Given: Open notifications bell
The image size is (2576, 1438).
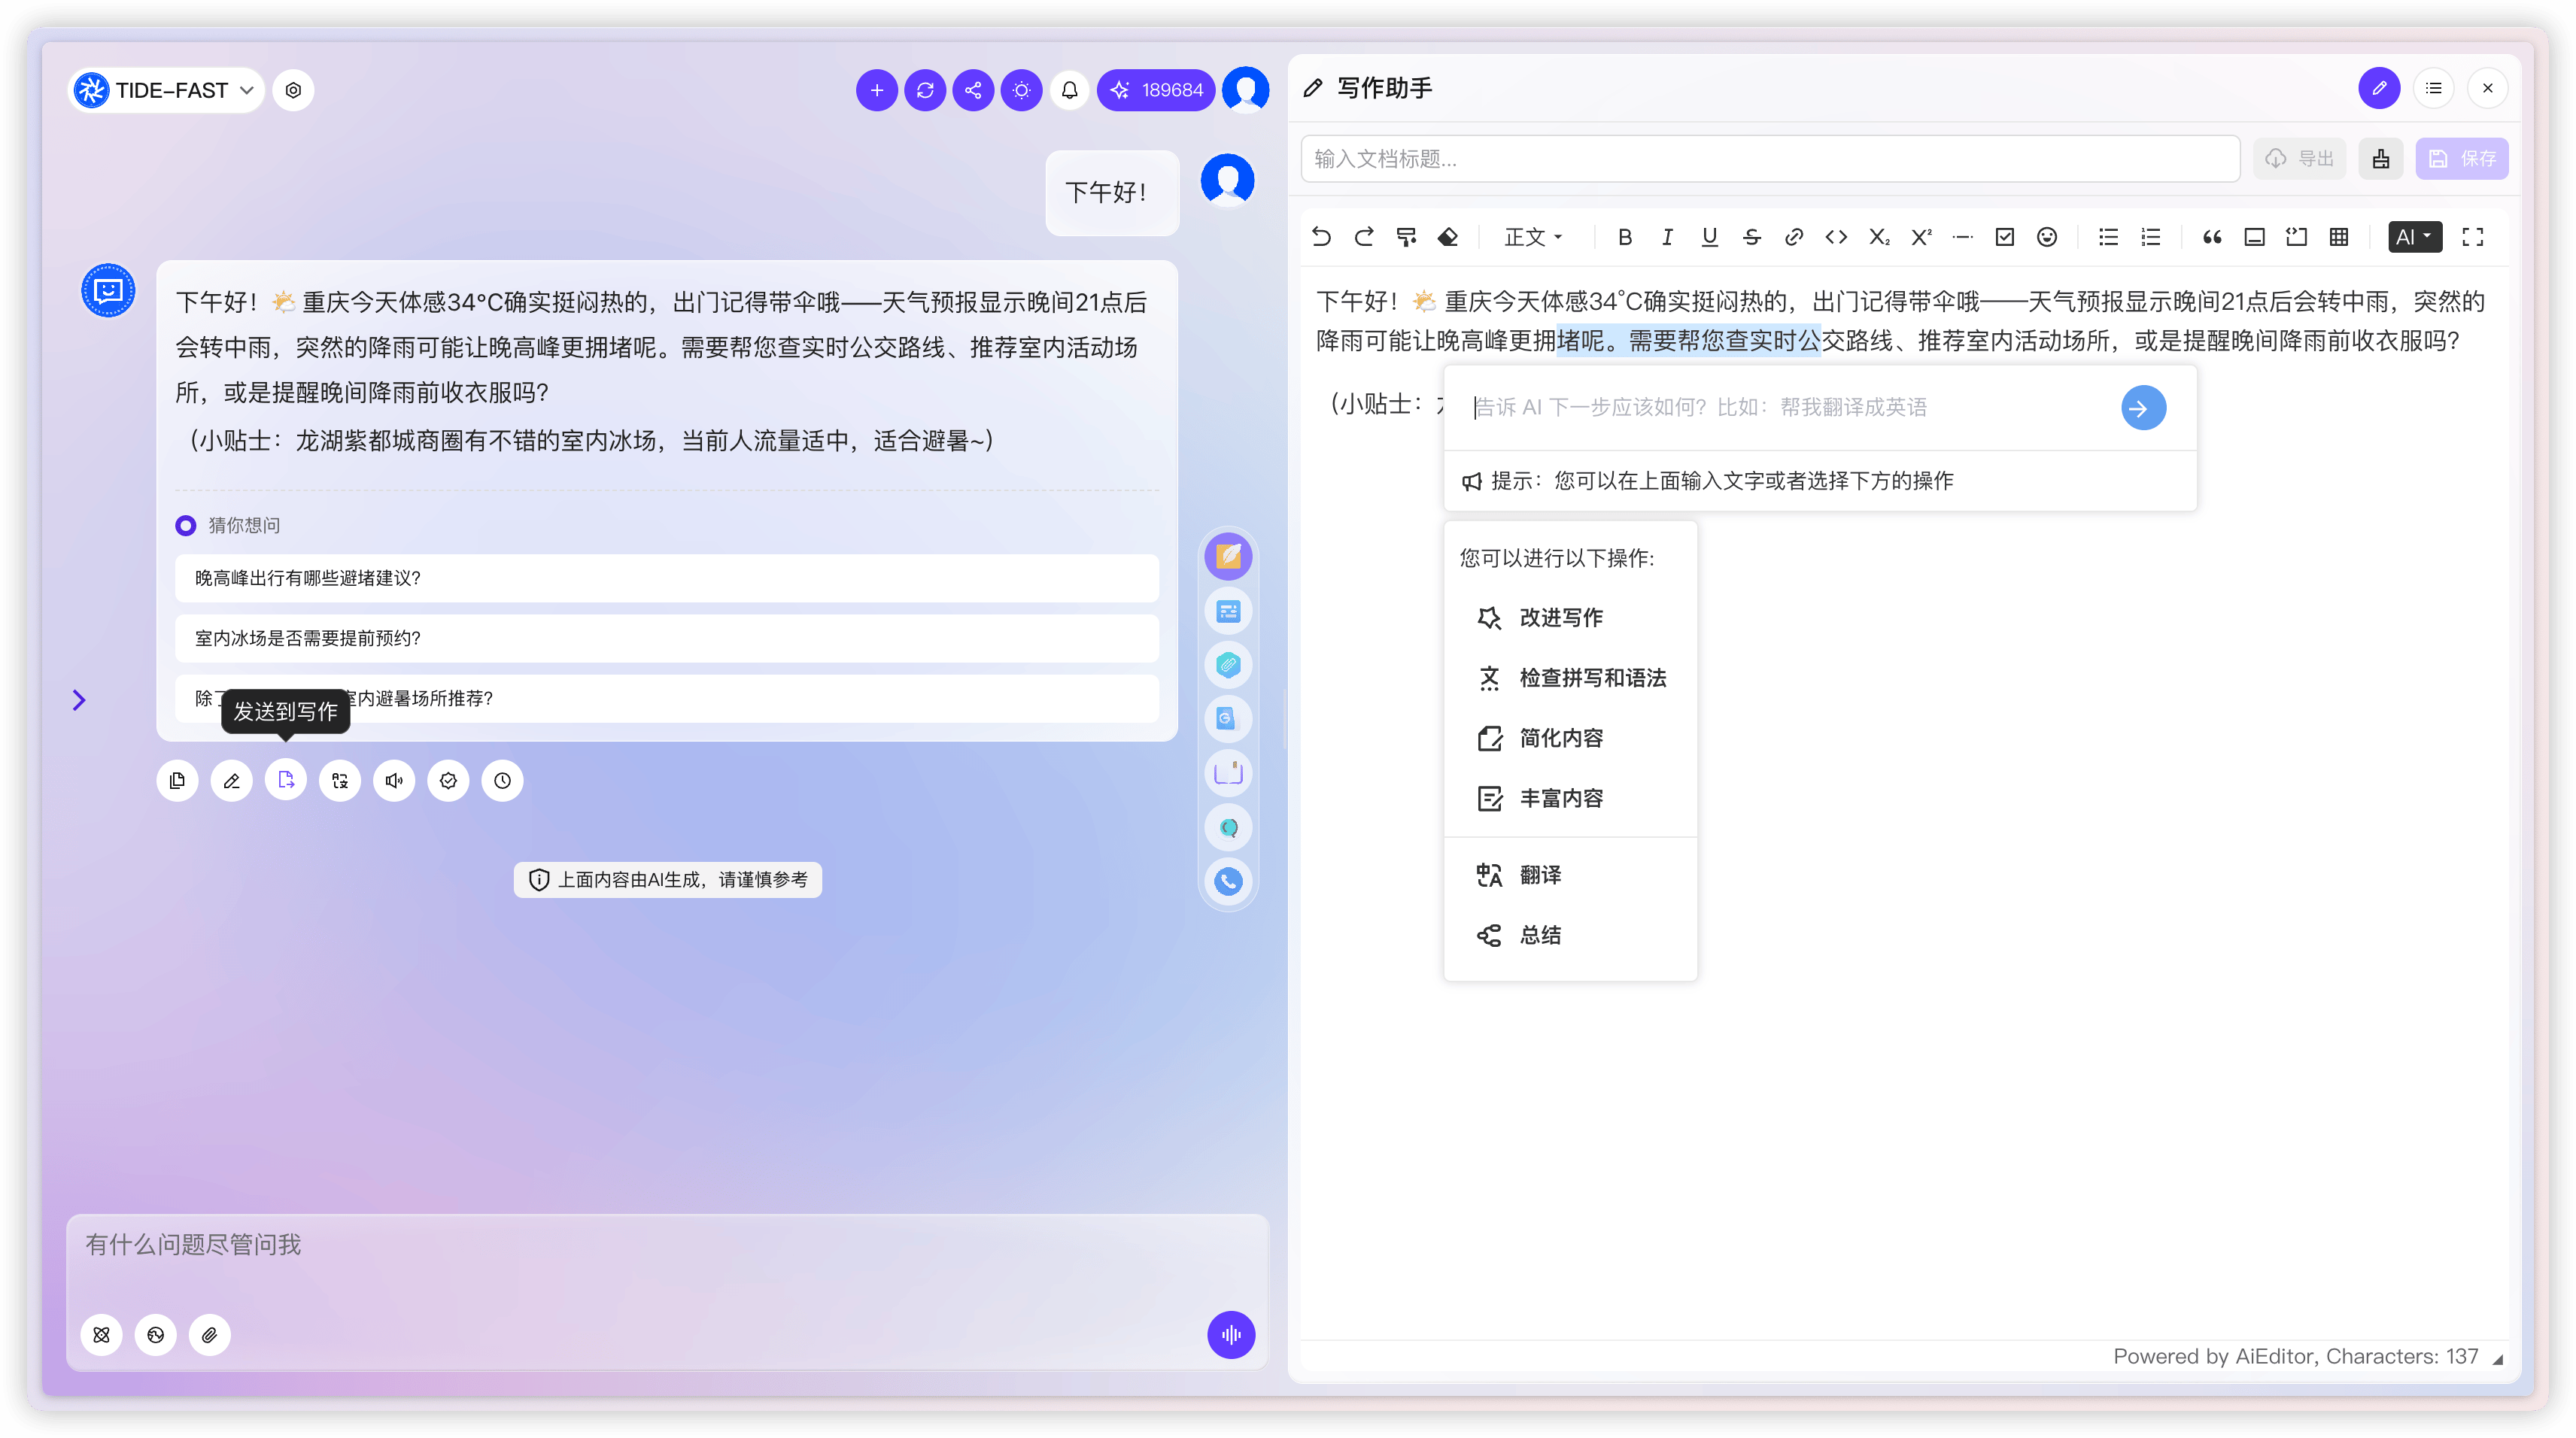Looking at the screenshot, I should click(x=1069, y=90).
